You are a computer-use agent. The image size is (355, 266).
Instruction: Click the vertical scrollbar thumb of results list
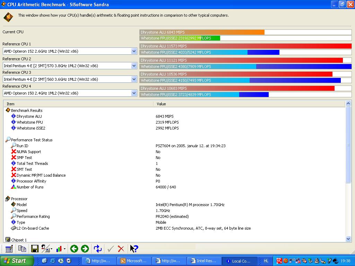click(348, 144)
